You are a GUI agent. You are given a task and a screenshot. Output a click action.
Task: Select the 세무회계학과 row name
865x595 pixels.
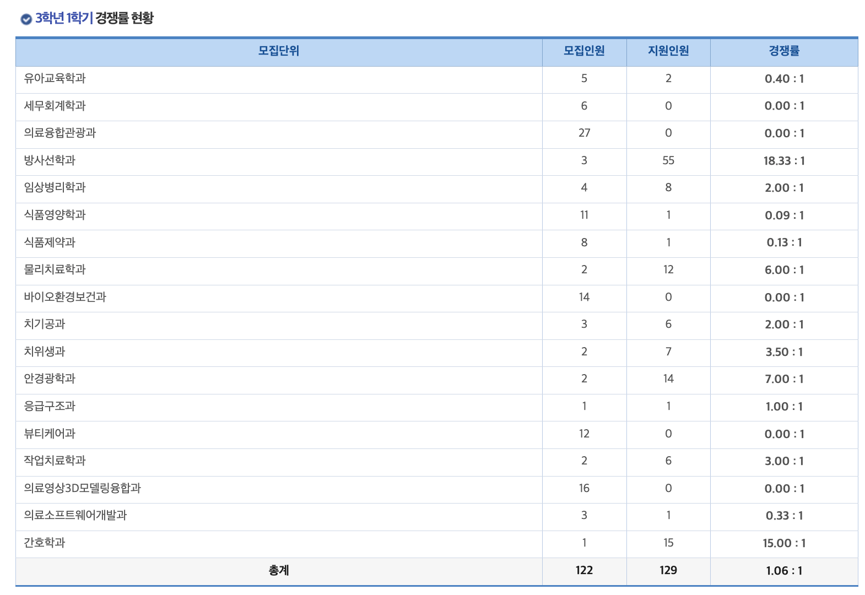55,106
